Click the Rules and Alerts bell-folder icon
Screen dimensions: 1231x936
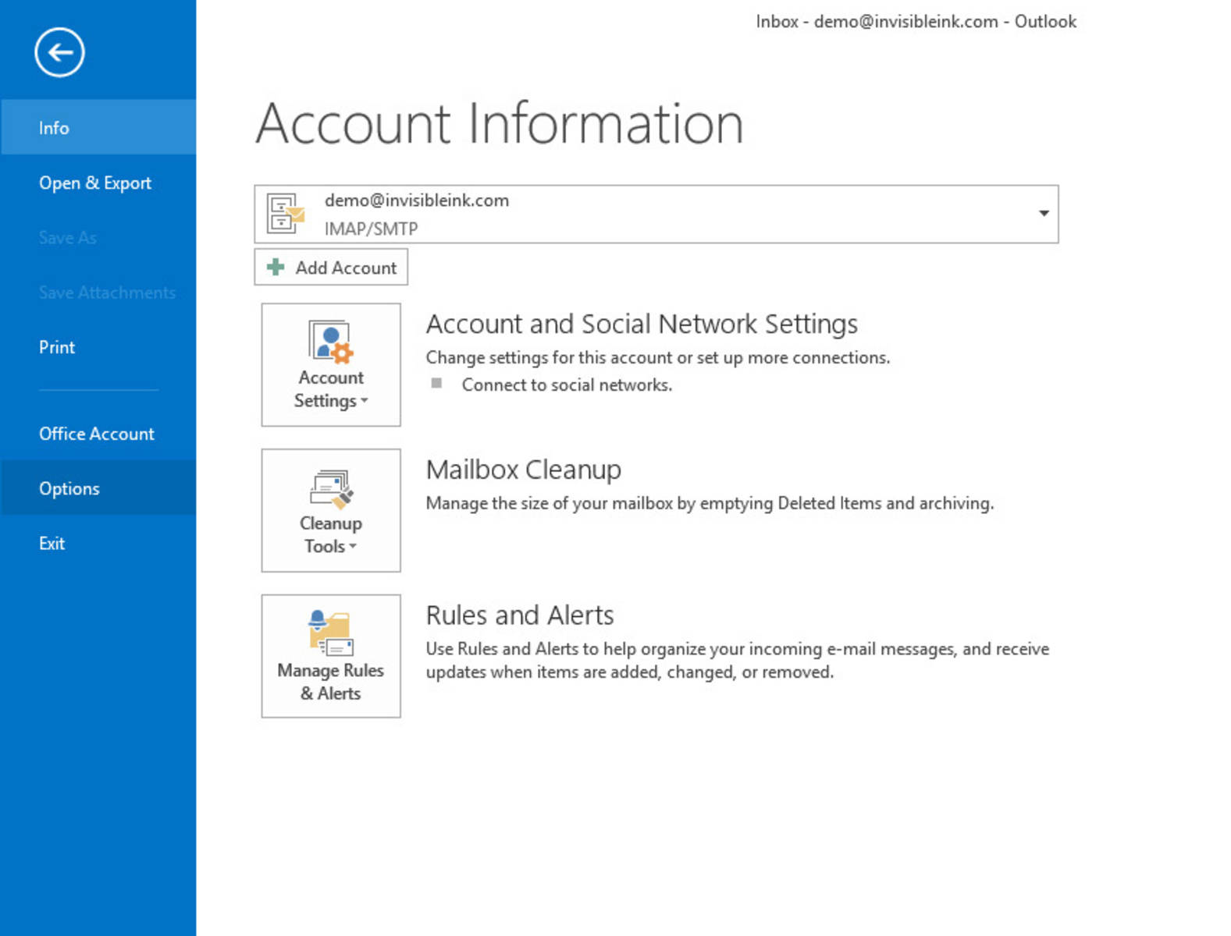(x=331, y=633)
